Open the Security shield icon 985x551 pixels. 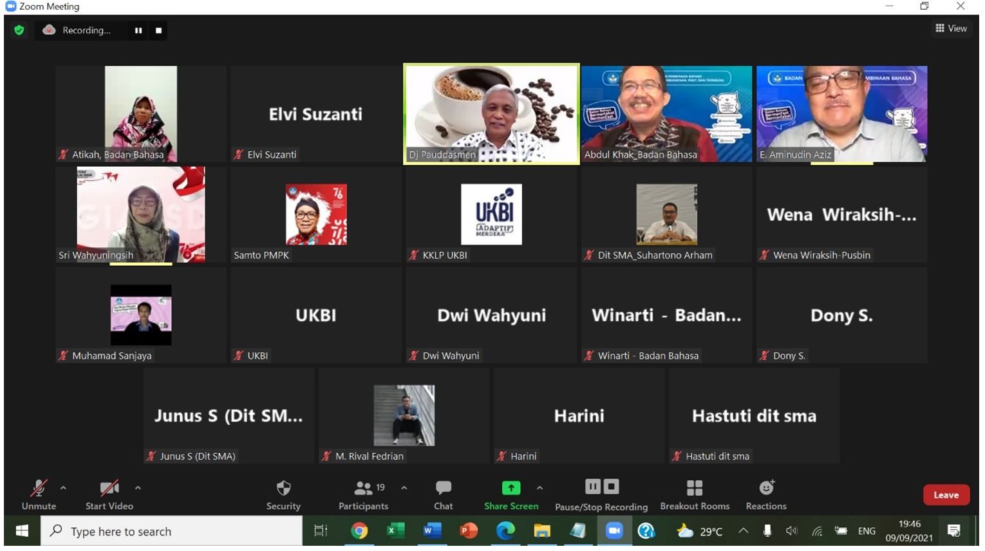coord(283,489)
